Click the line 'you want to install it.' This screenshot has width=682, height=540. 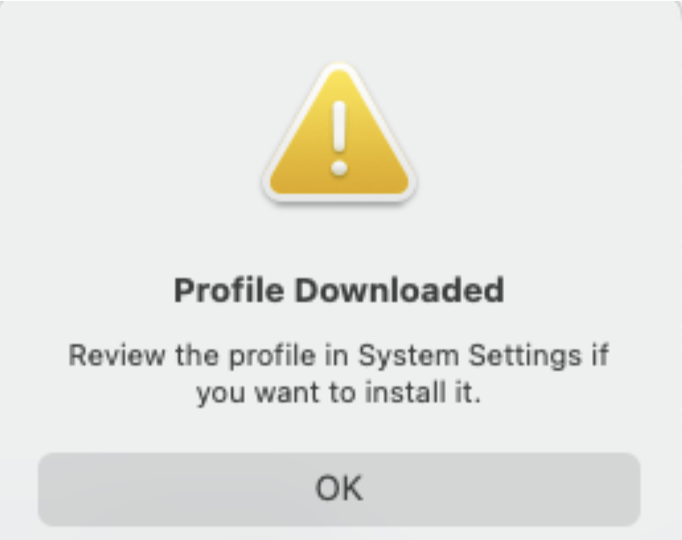click(x=339, y=393)
